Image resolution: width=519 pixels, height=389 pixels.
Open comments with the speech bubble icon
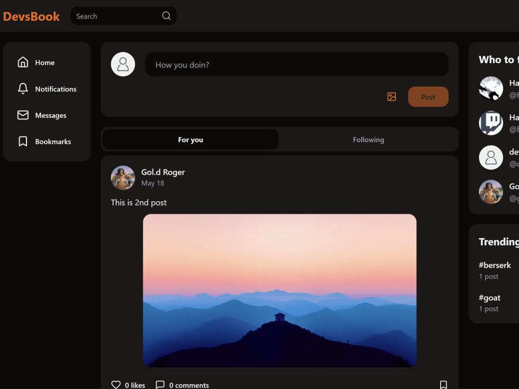pos(160,385)
